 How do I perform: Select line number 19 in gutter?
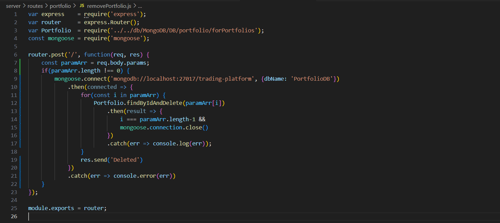[14, 160]
